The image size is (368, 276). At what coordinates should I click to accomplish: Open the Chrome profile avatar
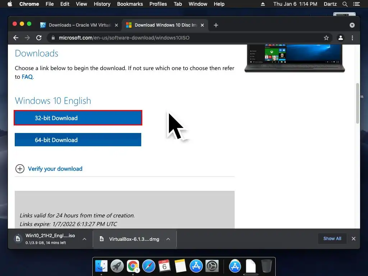coord(341,38)
